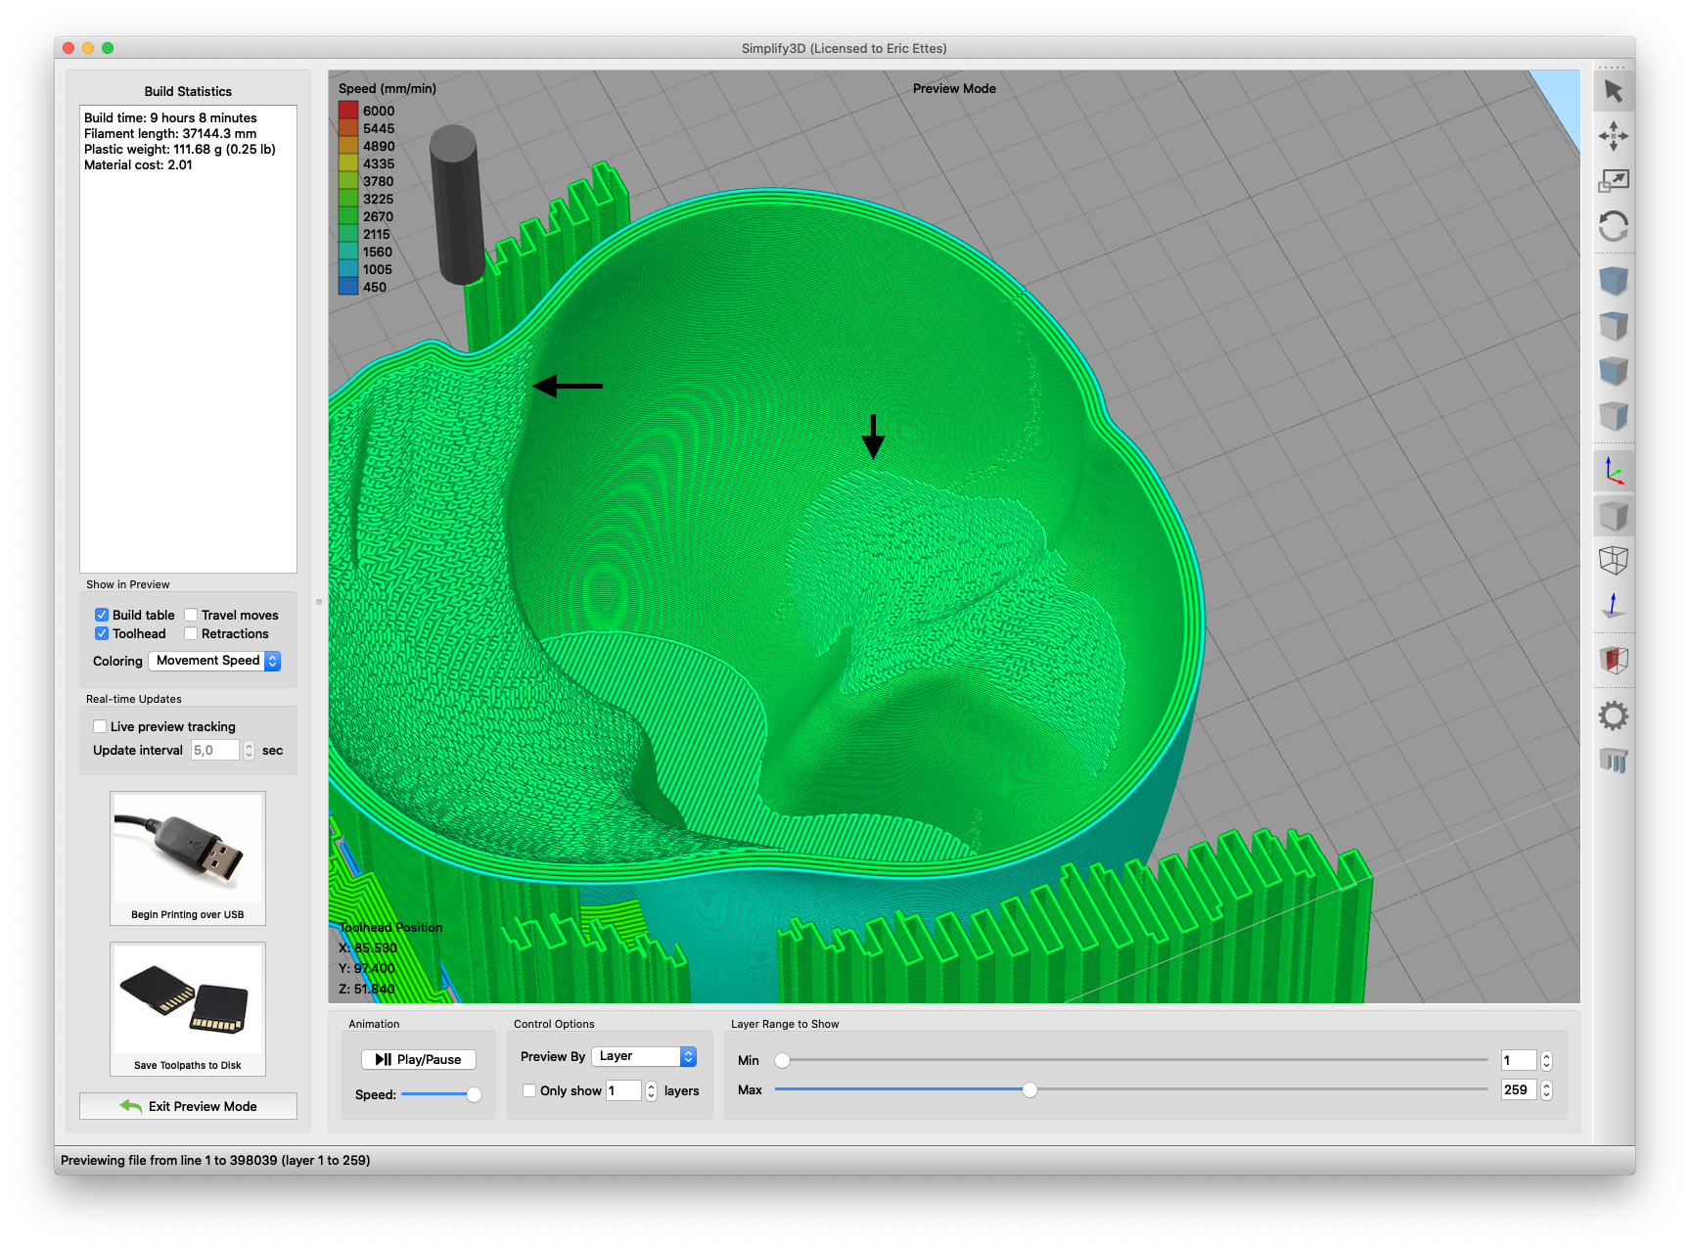This screenshot has height=1247, width=1690.
Task: Click the Exit Preview Mode label
Action: pos(203,1106)
